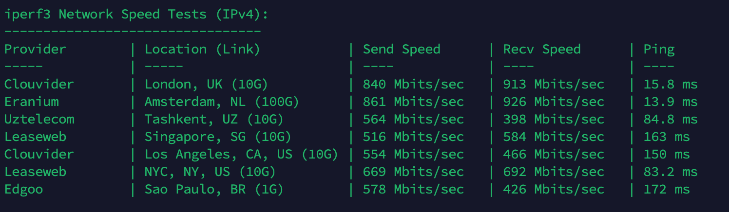Click the iperf3 Network Speed Tests heading

pos(136,14)
